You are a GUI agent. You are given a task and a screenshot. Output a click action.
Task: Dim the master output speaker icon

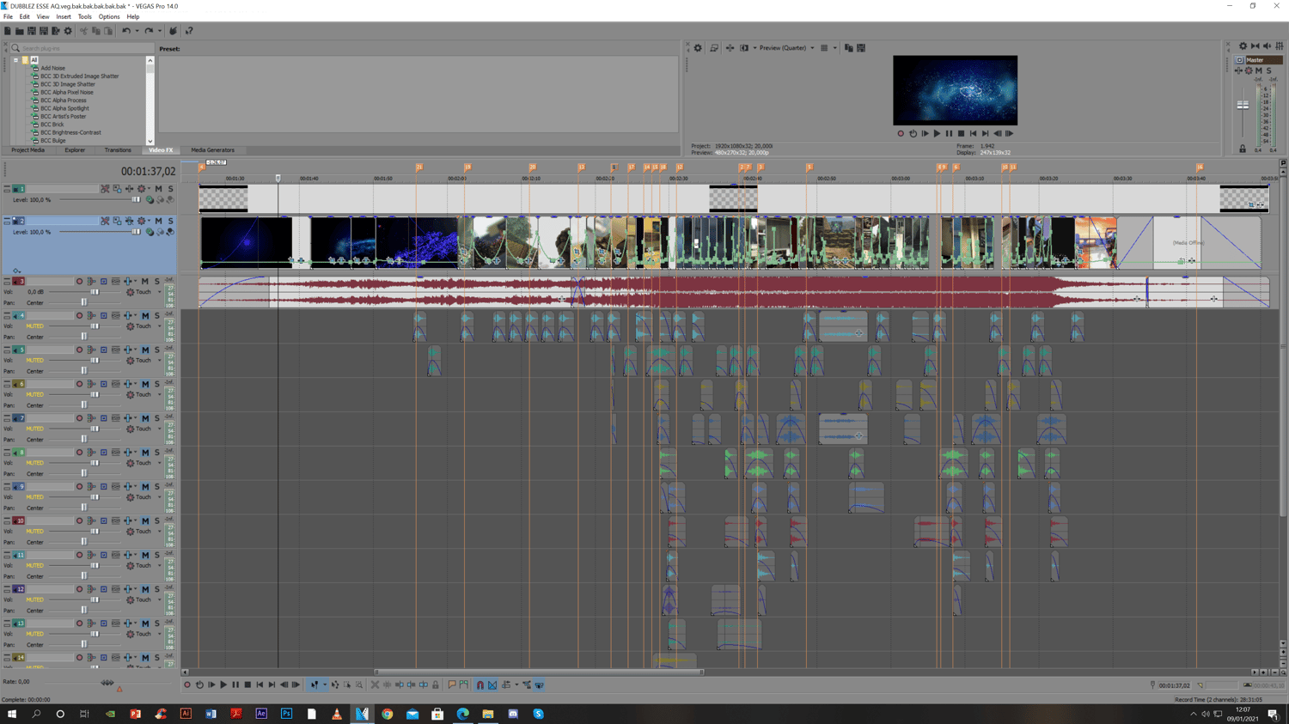(1268, 46)
